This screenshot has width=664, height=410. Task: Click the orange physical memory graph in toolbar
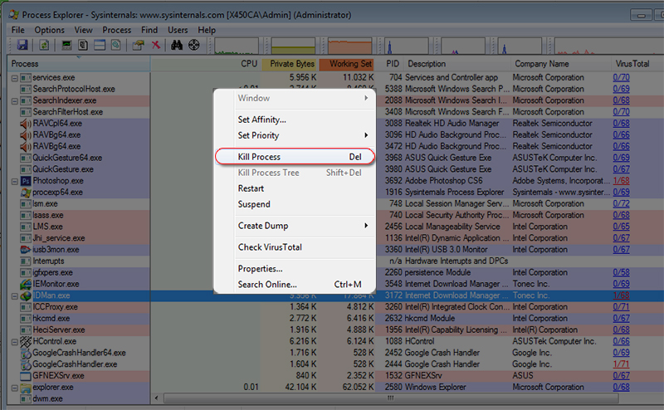point(349,46)
